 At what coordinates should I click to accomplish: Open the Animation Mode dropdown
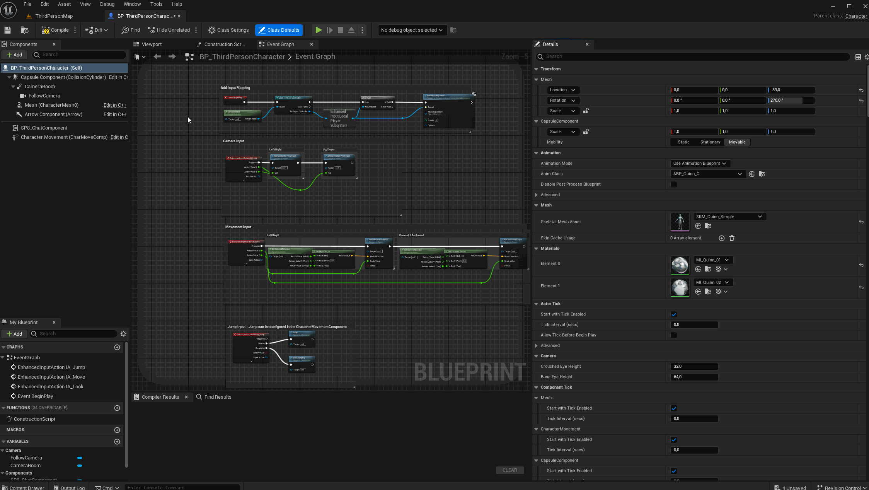pos(700,164)
